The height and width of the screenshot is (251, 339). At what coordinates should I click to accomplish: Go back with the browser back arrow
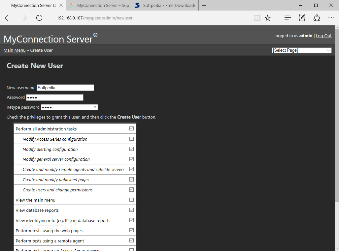point(8,18)
